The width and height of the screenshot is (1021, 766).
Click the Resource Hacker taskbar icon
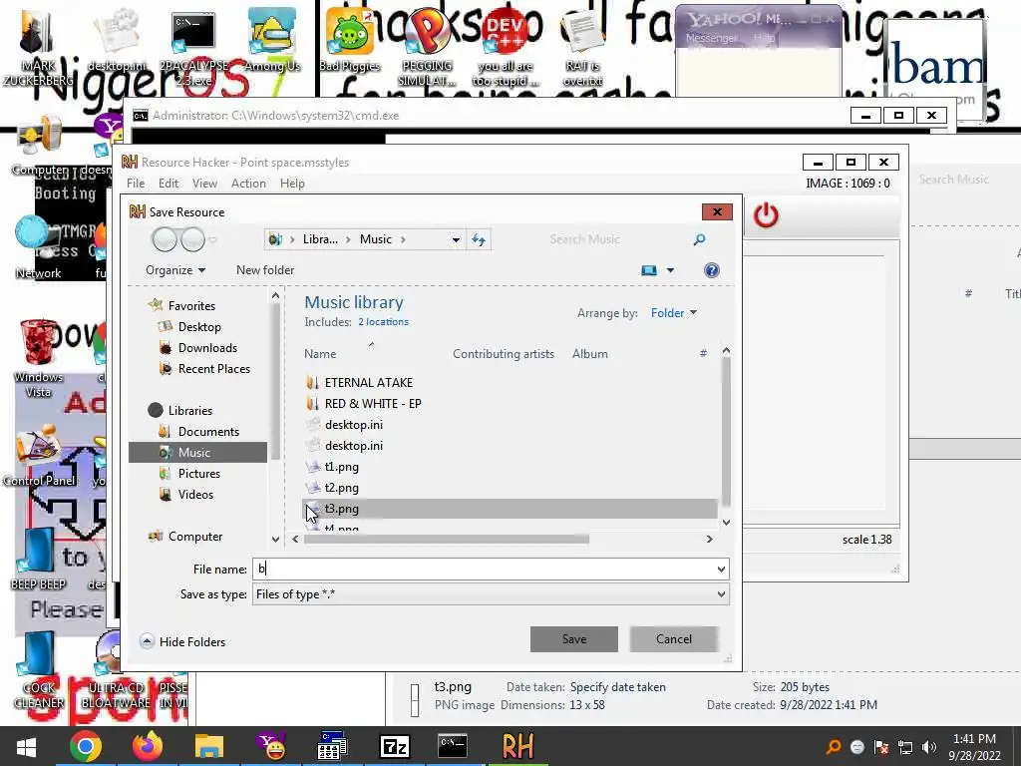pos(518,746)
